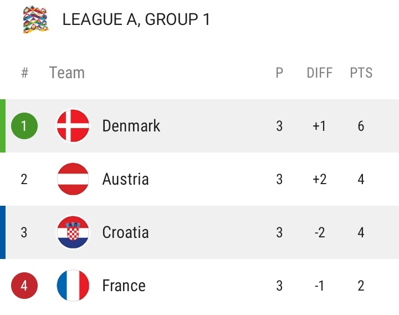Click Croatia's position number 3

coord(24,232)
